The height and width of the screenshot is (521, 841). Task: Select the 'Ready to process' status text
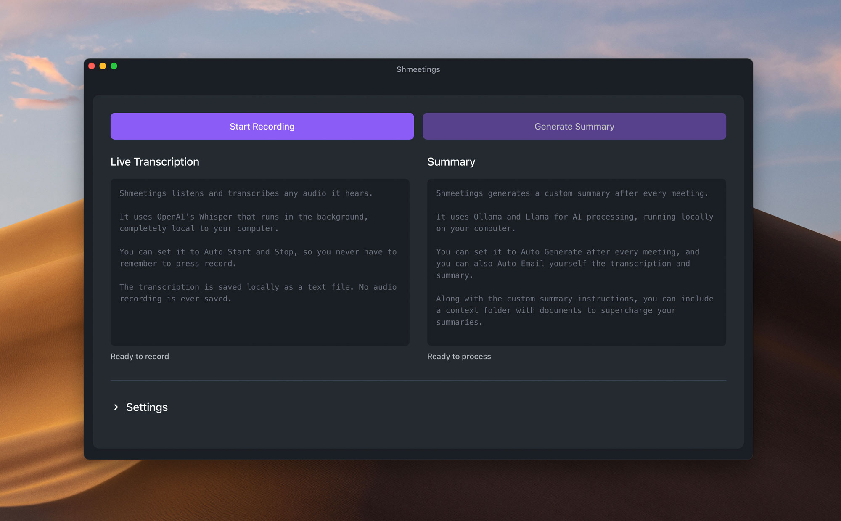pyautogui.click(x=459, y=356)
